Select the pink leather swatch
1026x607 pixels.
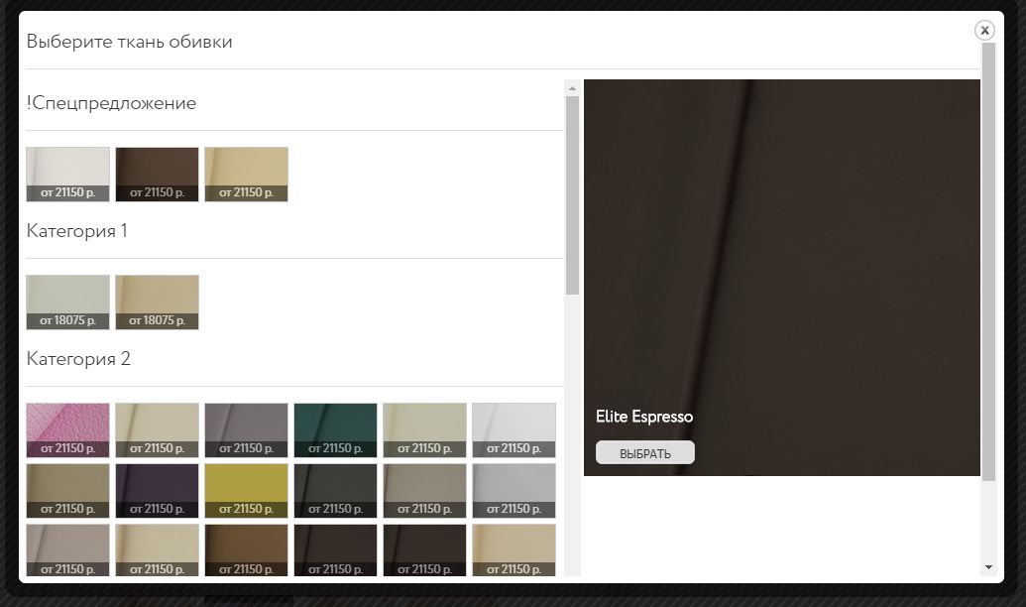tap(67, 425)
